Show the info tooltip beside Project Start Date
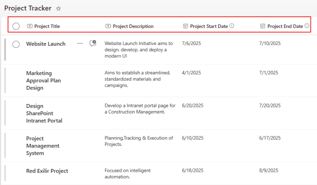 coord(232,26)
